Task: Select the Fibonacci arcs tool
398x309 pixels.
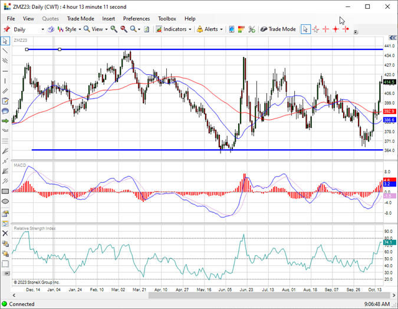Action: [5, 130]
